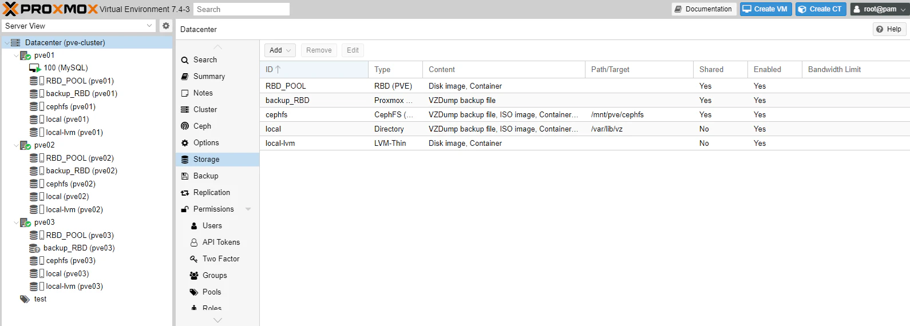Click the Notes icon
This screenshot has height=326, width=910.
185,93
